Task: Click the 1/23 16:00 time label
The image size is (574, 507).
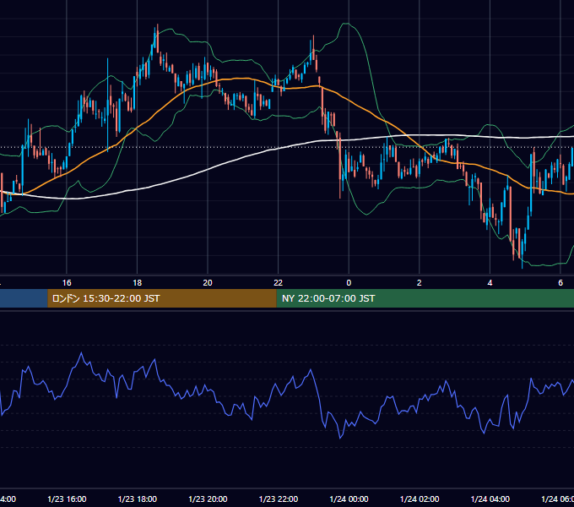Action: 67,499
